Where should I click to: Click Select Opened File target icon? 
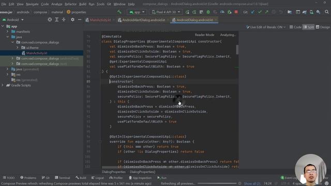(x=50, y=20)
